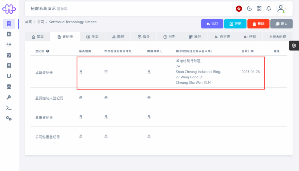Open the terminal prompt sidebar icon
The image size is (299, 171).
[9, 108]
